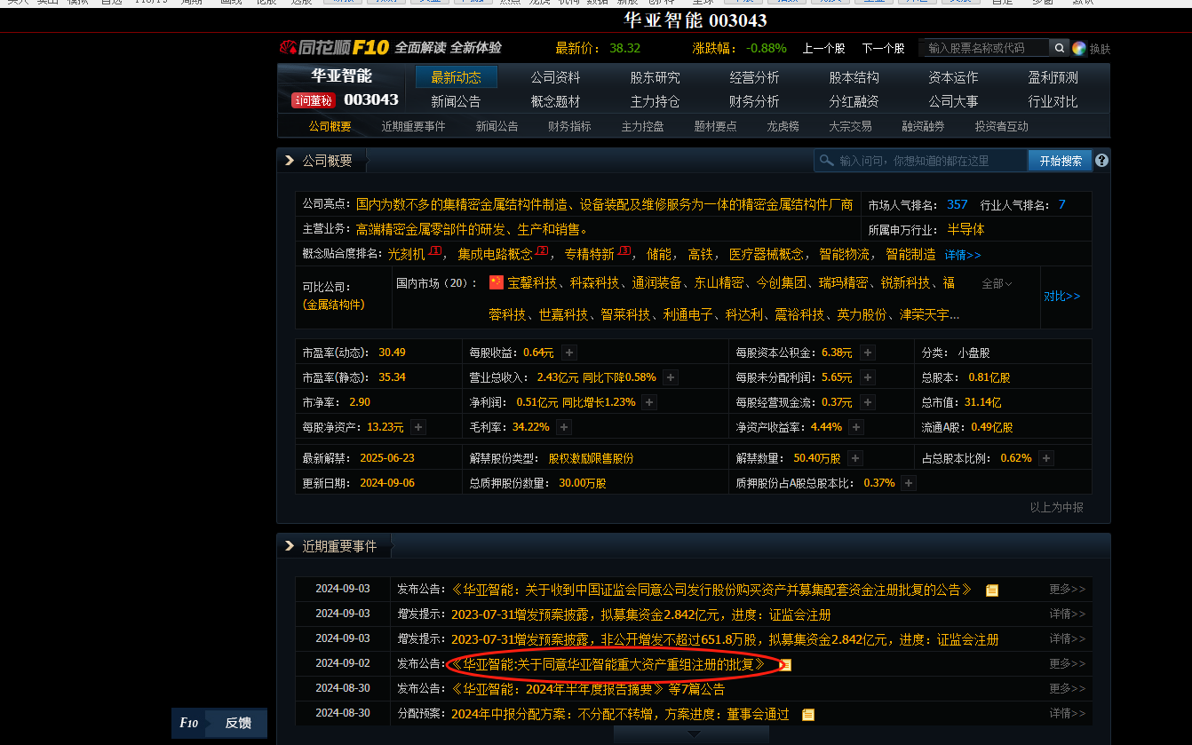Select the 投资者互动 sub-tab
This screenshot has width=1192, height=745.
(x=1001, y=126)
